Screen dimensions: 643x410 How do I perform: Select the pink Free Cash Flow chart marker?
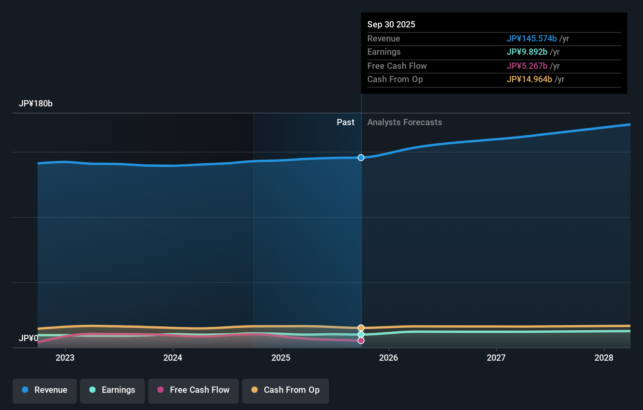tap(361, 340)
